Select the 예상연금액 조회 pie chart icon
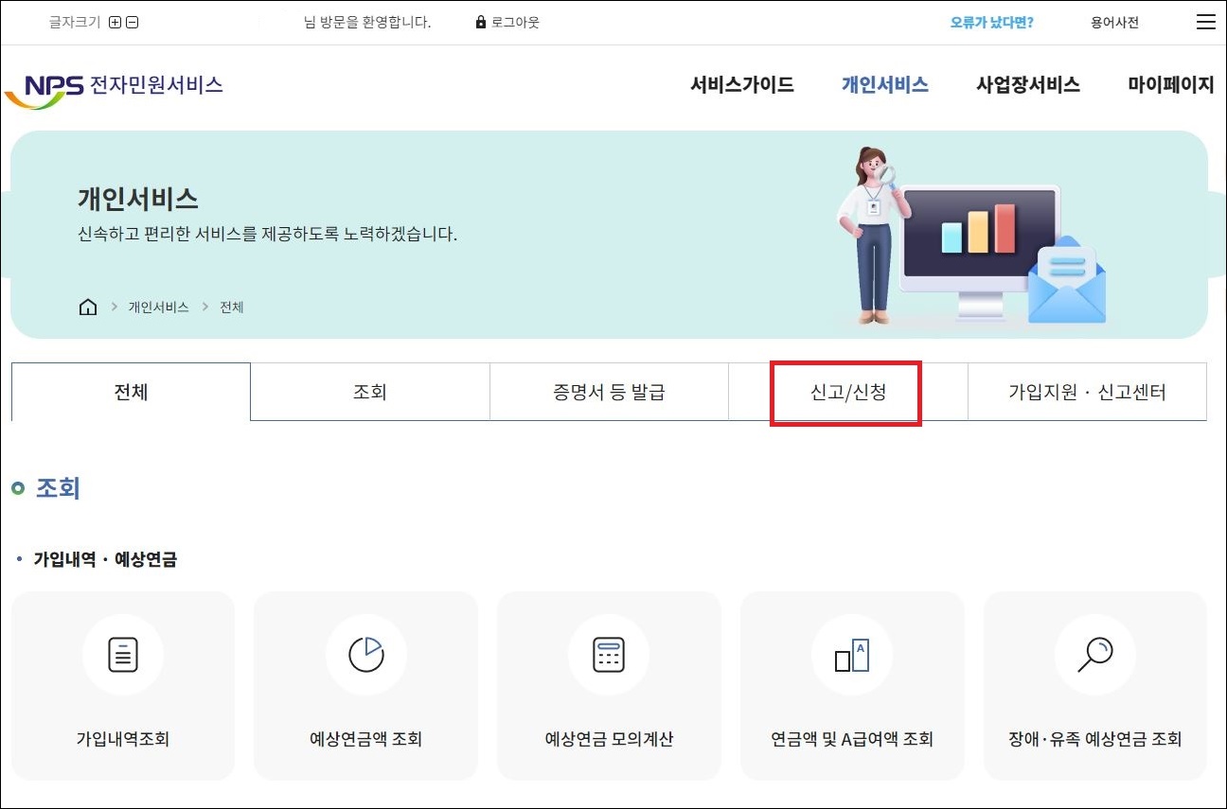 click(x=365, y=654)
